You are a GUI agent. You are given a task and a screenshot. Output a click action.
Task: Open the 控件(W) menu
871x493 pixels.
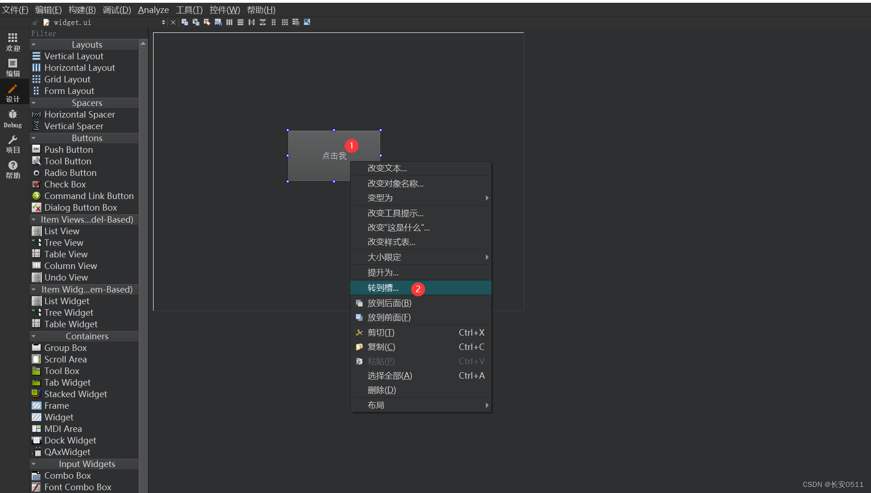[225, 10]
